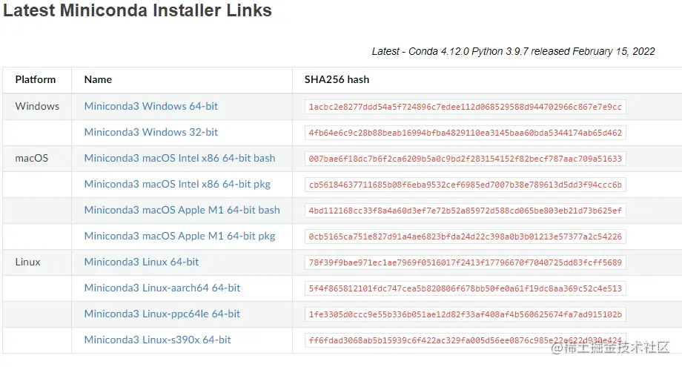Select the Apple M1 pkg hash starting 0cb5165c
Viewport: 682px width, 367px height.
click(466, 237)
